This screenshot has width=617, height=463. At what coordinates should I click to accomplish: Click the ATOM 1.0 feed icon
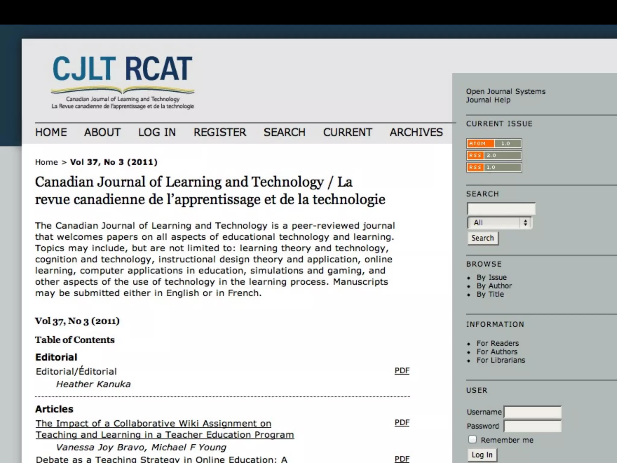pyautogui.click(x=494, y=143)
